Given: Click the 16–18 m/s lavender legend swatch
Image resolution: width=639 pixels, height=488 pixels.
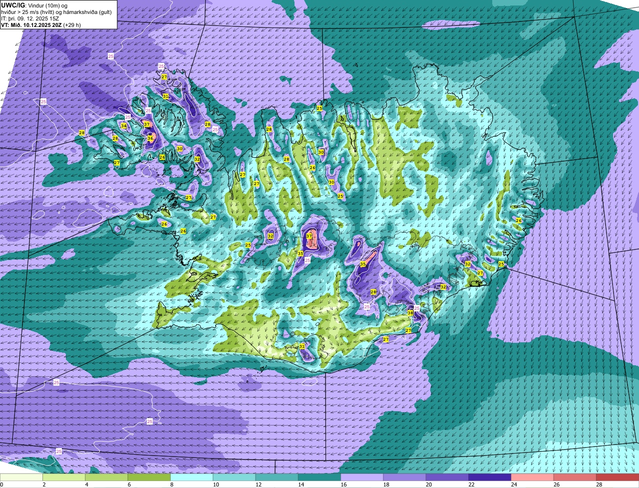Looking at the screenshot, I should [362, 477].
